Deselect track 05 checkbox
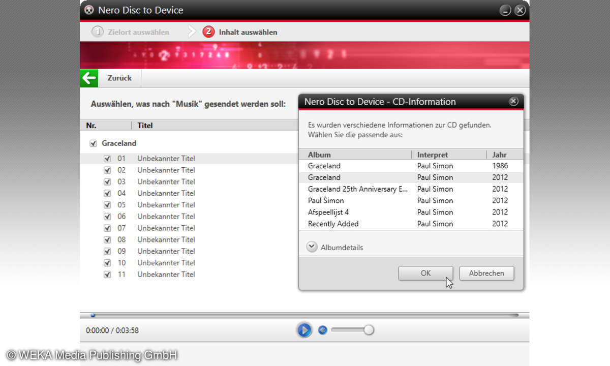The height and width of the screenshot is (366, 610). [x=107, y=205]
